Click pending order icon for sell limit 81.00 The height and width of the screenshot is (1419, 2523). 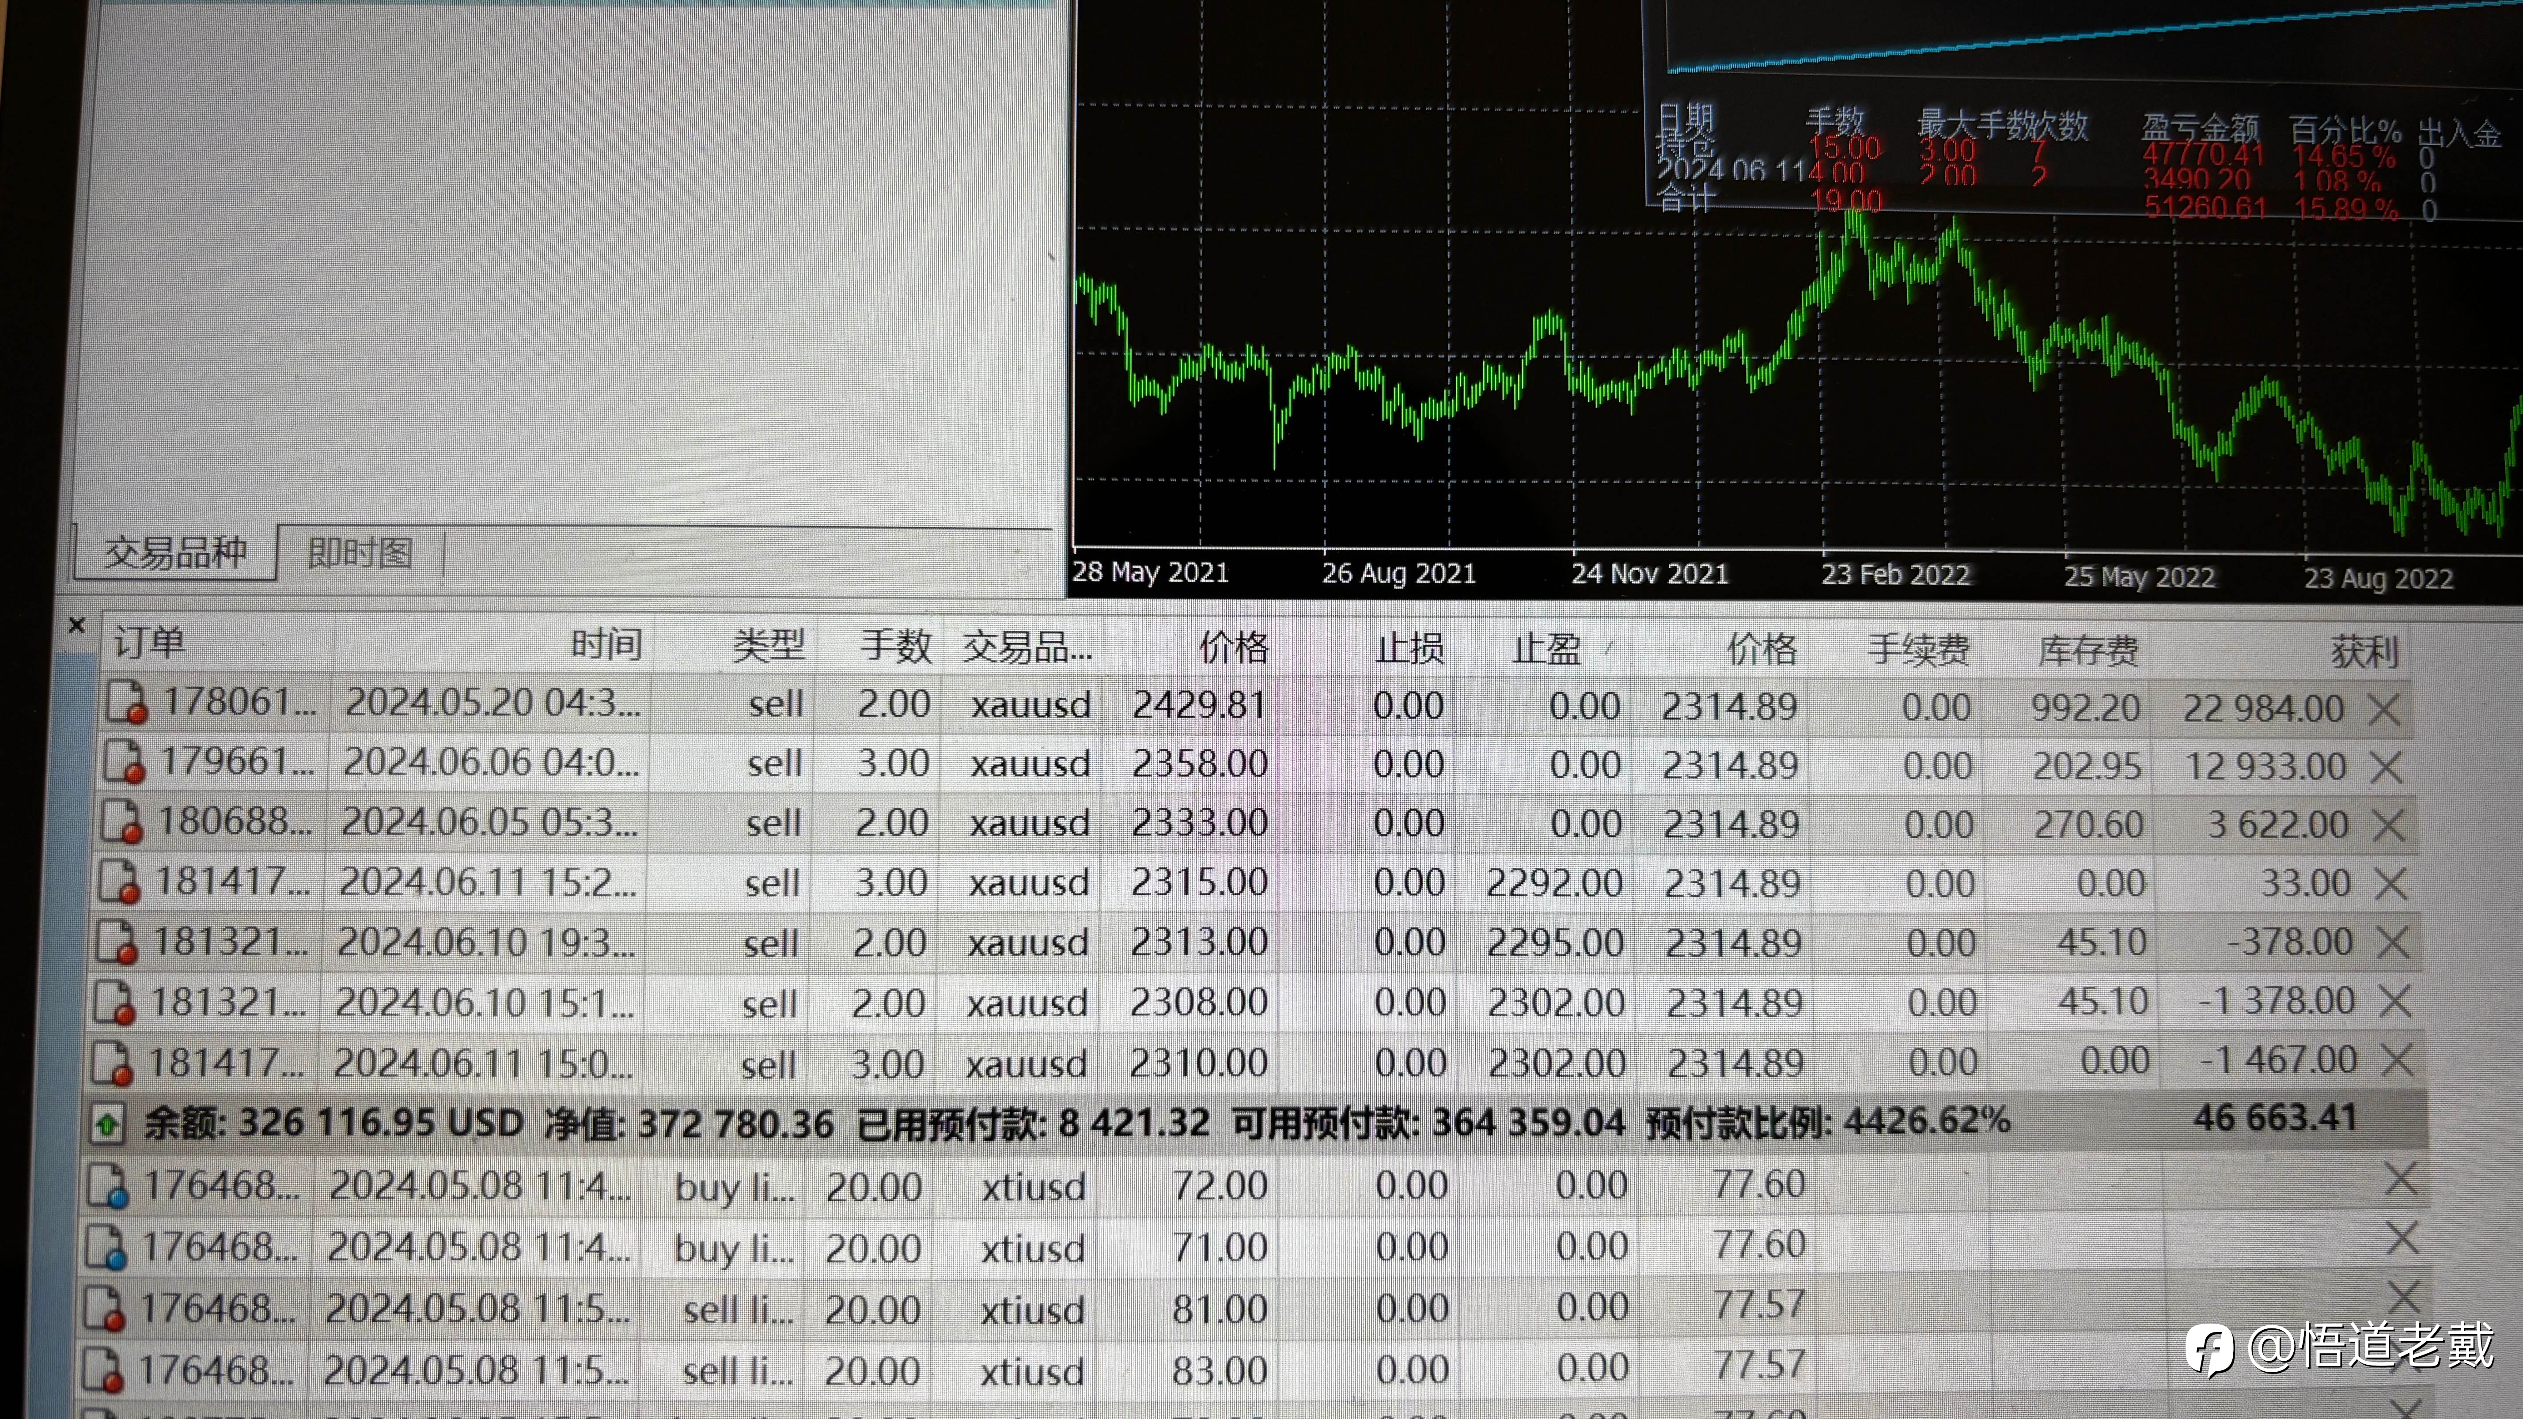(x=103, y=1308)
